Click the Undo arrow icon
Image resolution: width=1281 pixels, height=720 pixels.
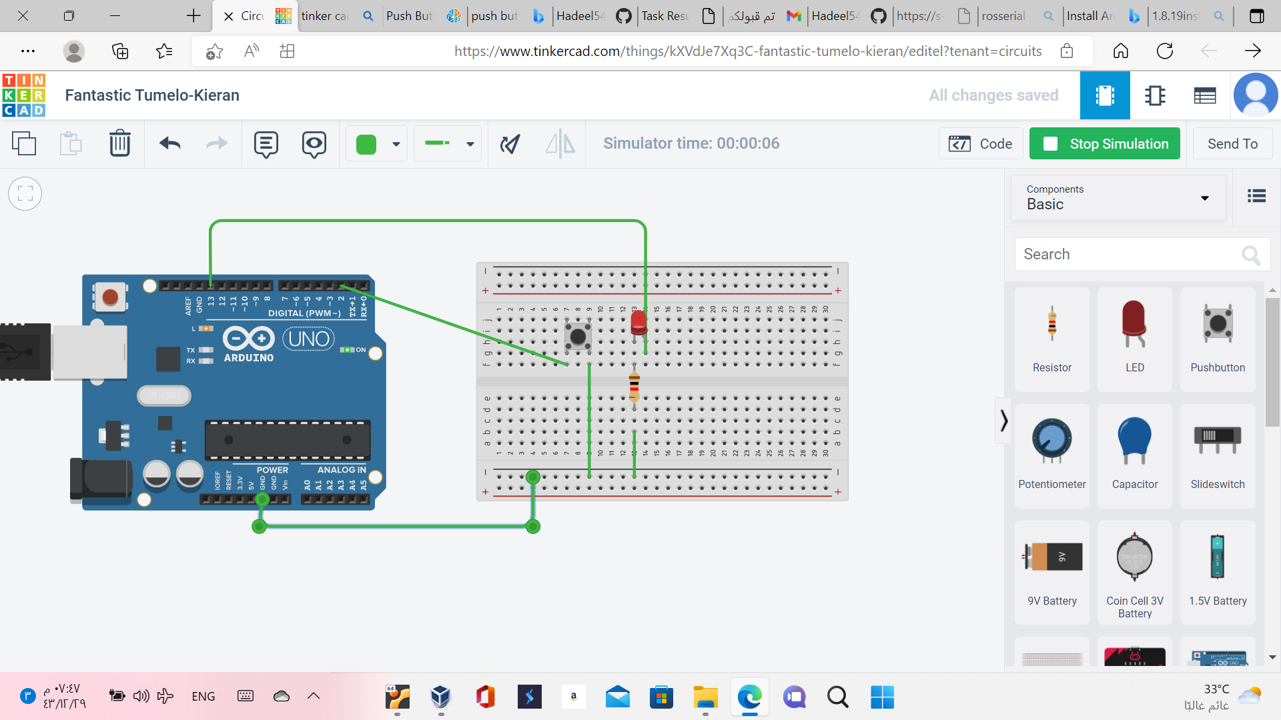coord(170,143)
